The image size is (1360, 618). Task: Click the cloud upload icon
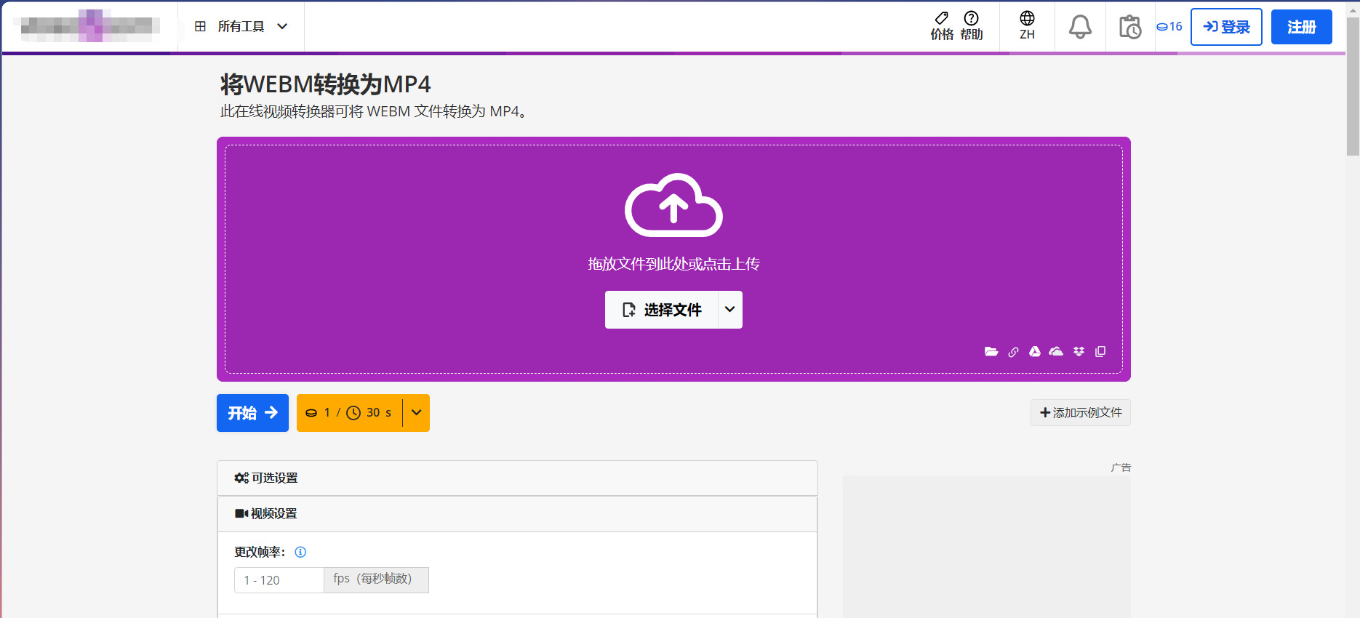pos(673,205)
